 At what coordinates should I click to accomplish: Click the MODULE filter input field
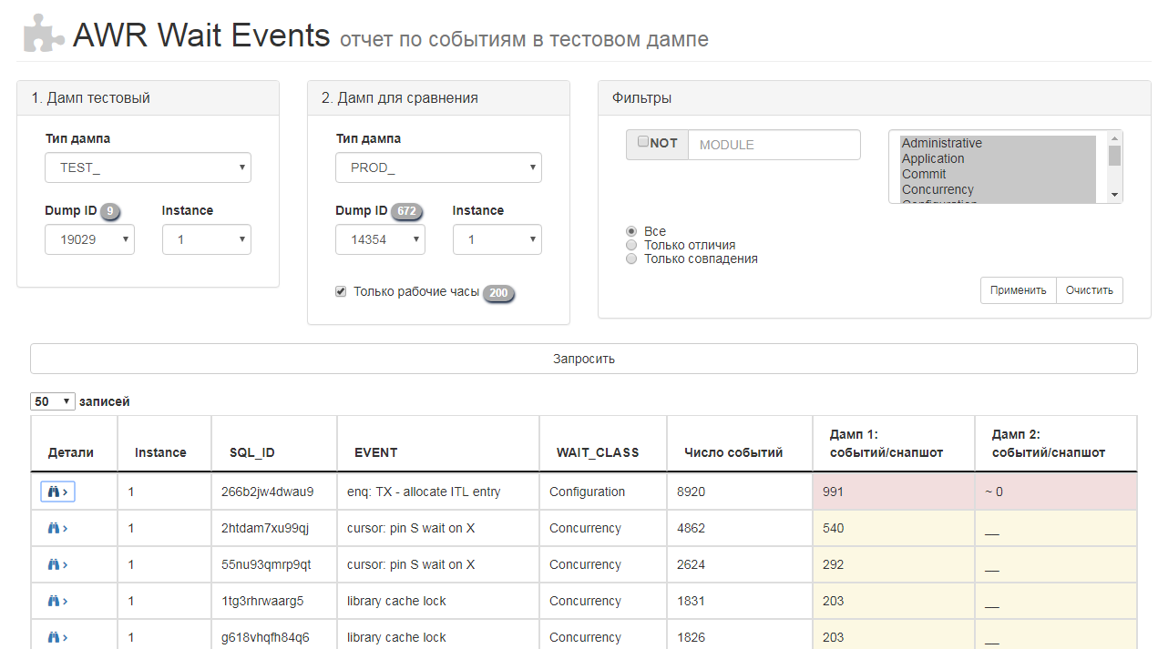coord(774,145)
